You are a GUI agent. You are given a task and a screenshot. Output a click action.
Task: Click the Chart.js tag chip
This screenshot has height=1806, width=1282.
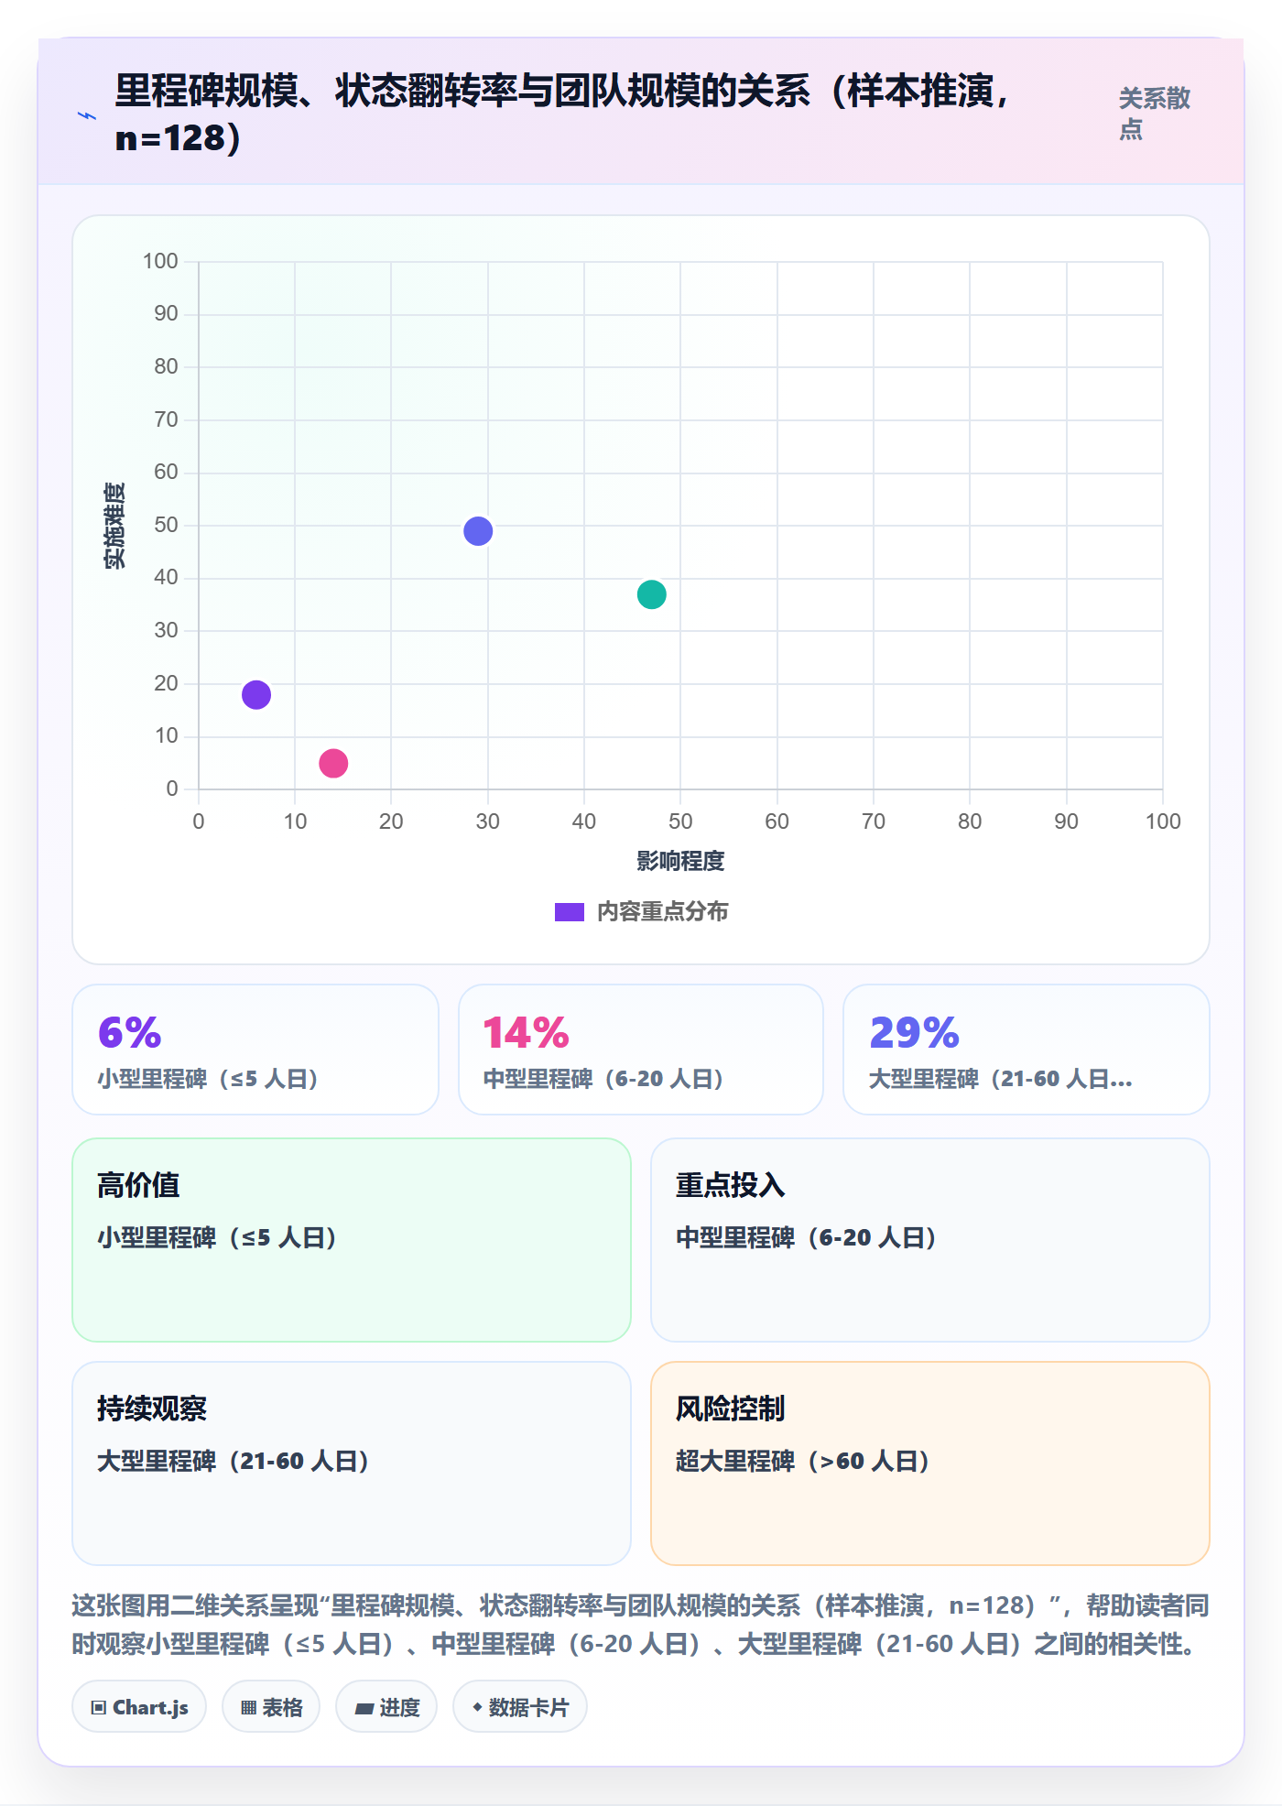(x=139, y=1707)
